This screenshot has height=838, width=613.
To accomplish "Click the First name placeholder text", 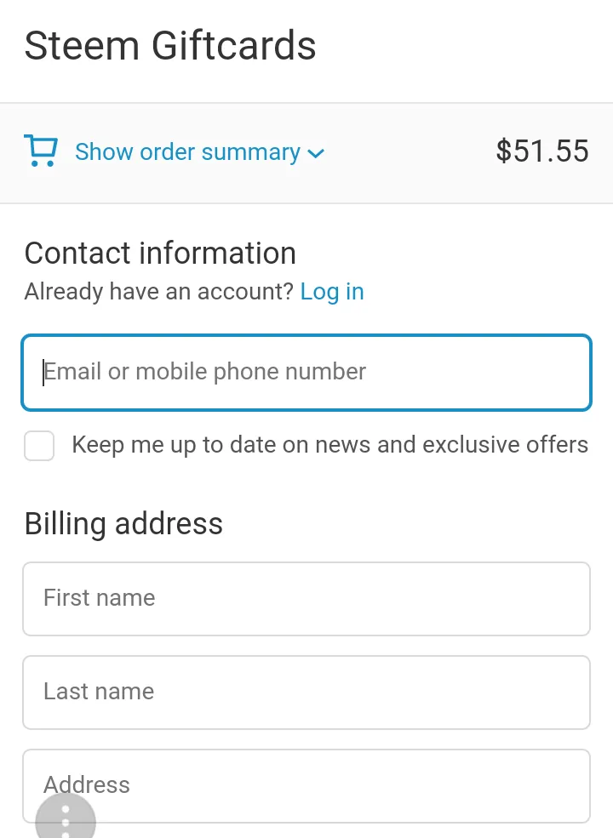I will tap(100, 597).
